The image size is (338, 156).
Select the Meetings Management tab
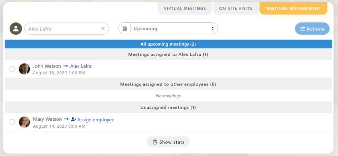(x=293, y=9)
